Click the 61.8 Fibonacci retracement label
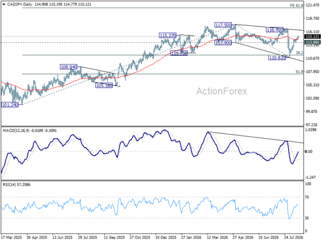 (299, 72)
